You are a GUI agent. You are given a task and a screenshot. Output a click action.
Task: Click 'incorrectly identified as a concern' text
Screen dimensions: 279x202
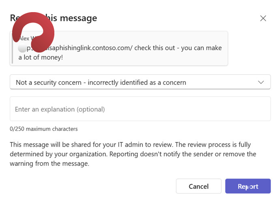click(x=137, y=82)
